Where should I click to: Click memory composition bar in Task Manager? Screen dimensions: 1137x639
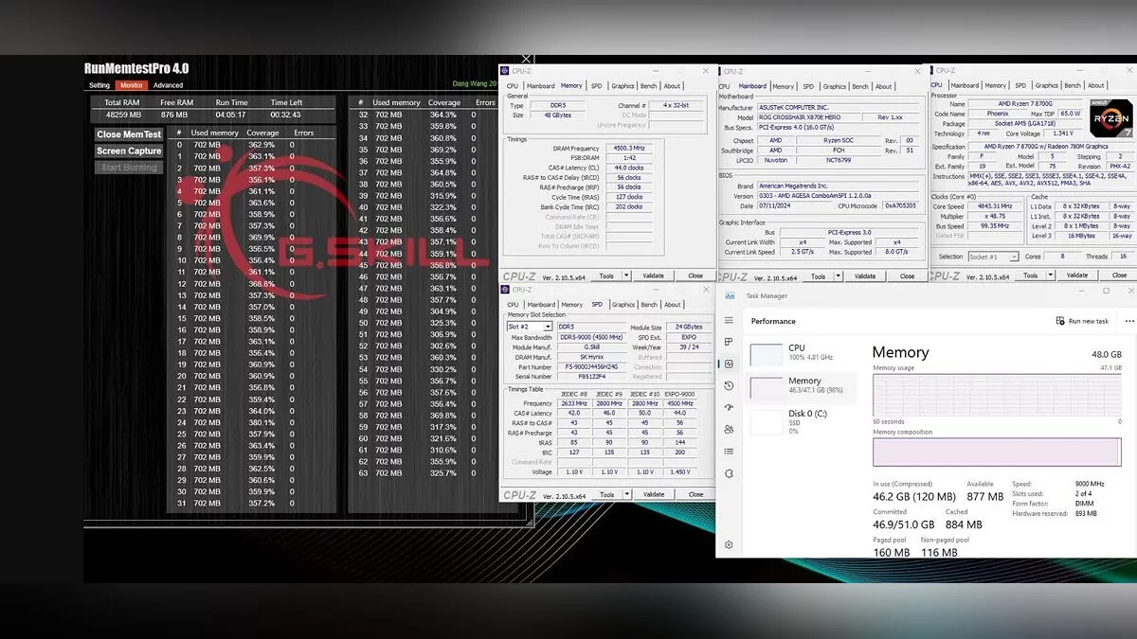click(x=997, y=452)
